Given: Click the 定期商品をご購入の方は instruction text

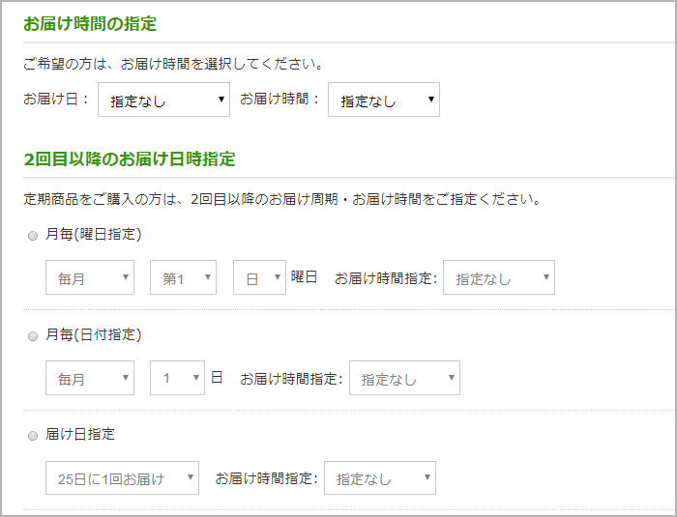Looking at the screenshot, I should point(282,199).
